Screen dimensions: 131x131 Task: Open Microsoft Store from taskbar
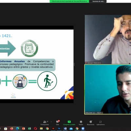(6, 129)
